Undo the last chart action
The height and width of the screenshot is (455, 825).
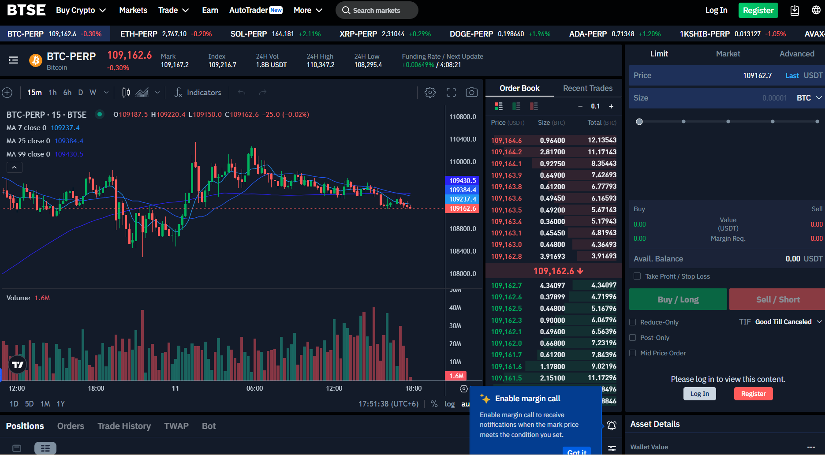point(242,93)
